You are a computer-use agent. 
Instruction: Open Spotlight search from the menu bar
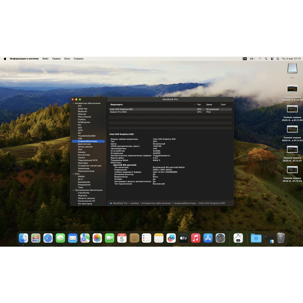266,59
